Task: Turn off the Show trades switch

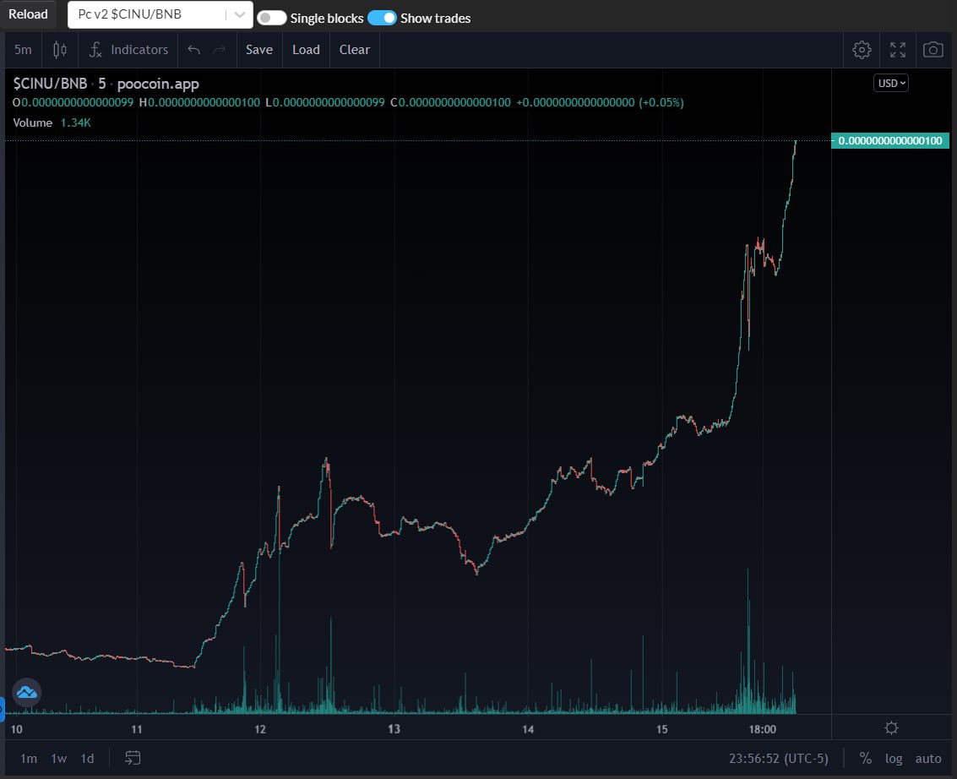Action: [x=382, y=18]
